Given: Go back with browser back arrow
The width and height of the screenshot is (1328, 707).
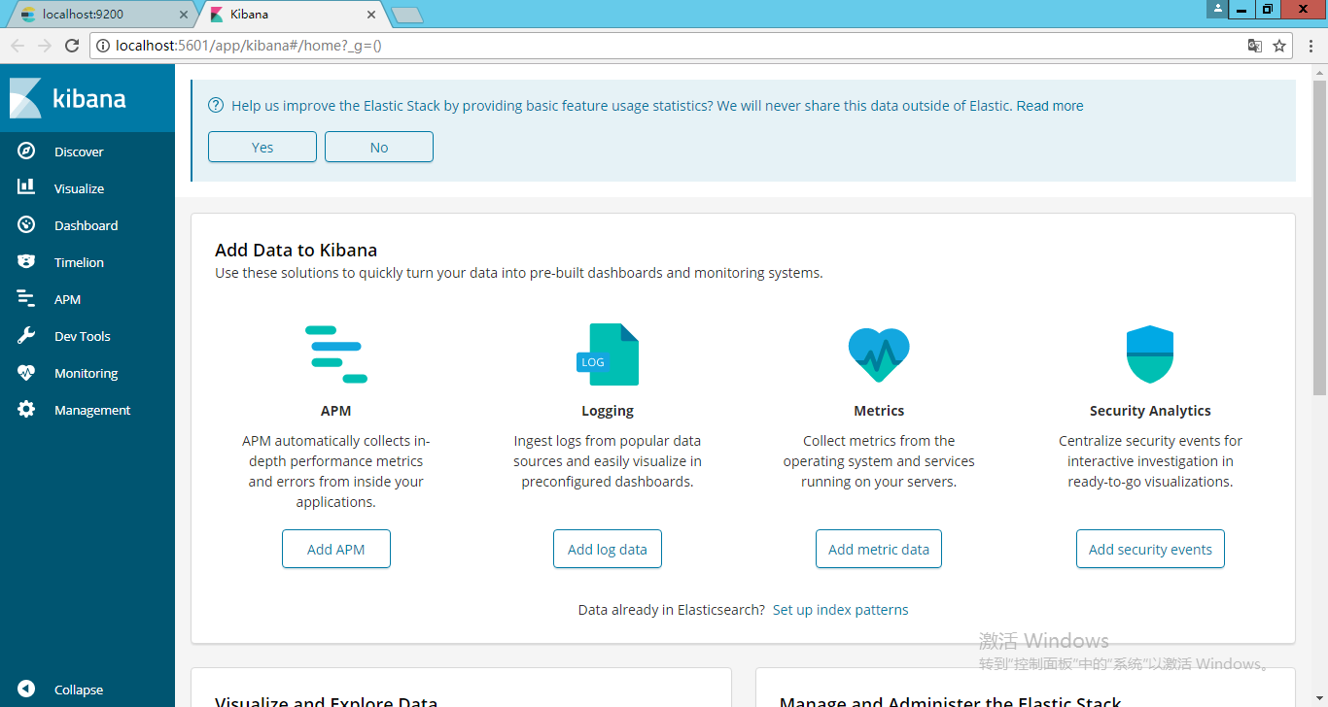Looking at the screenshot, I should click(x=17, y=46).
